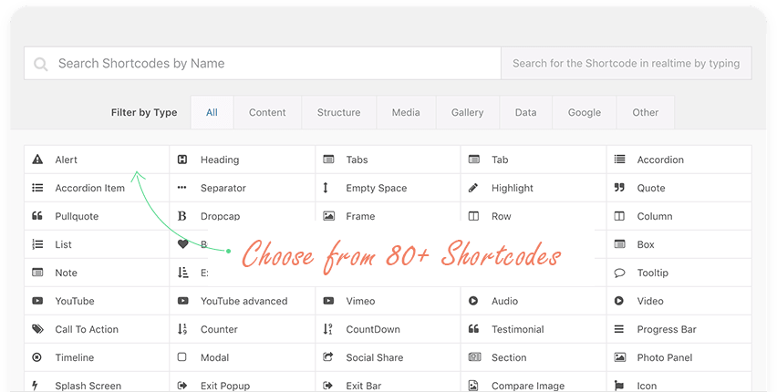Image resolution: width=777 pixels, height=392 pixels.
Task: Select the Tabs shortcode icon
Action: pyautogui.click(x=328, y=160)
